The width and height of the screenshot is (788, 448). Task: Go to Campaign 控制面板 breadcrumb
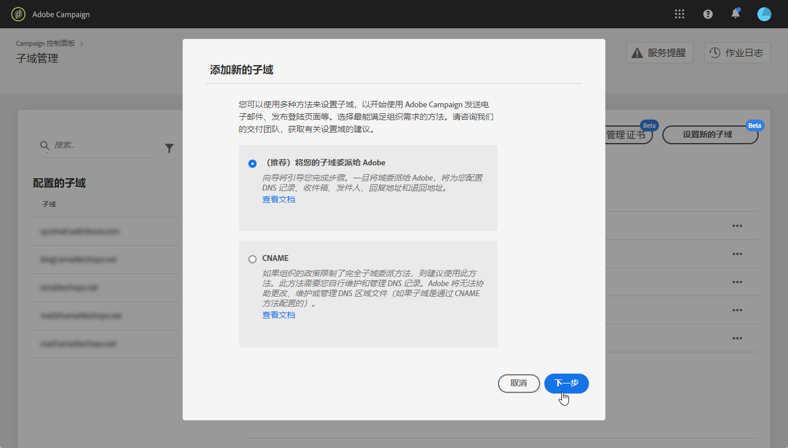tap(45, 43)
